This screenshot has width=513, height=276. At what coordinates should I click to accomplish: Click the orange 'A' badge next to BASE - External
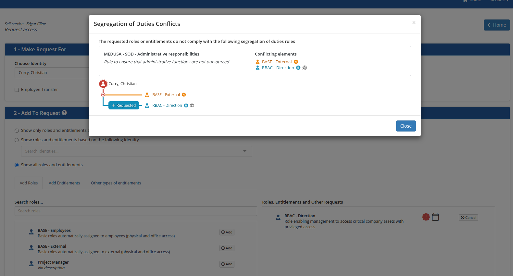295,62
